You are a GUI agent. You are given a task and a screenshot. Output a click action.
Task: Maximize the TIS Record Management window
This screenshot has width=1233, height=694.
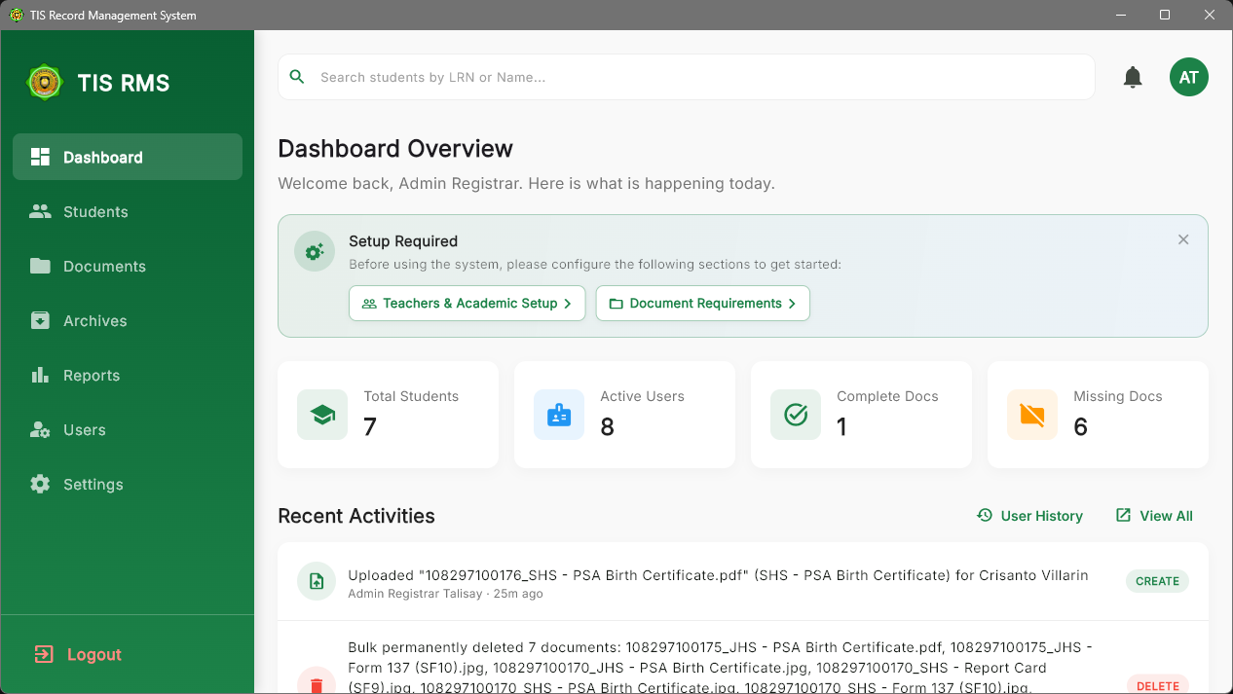(1165, 15)
